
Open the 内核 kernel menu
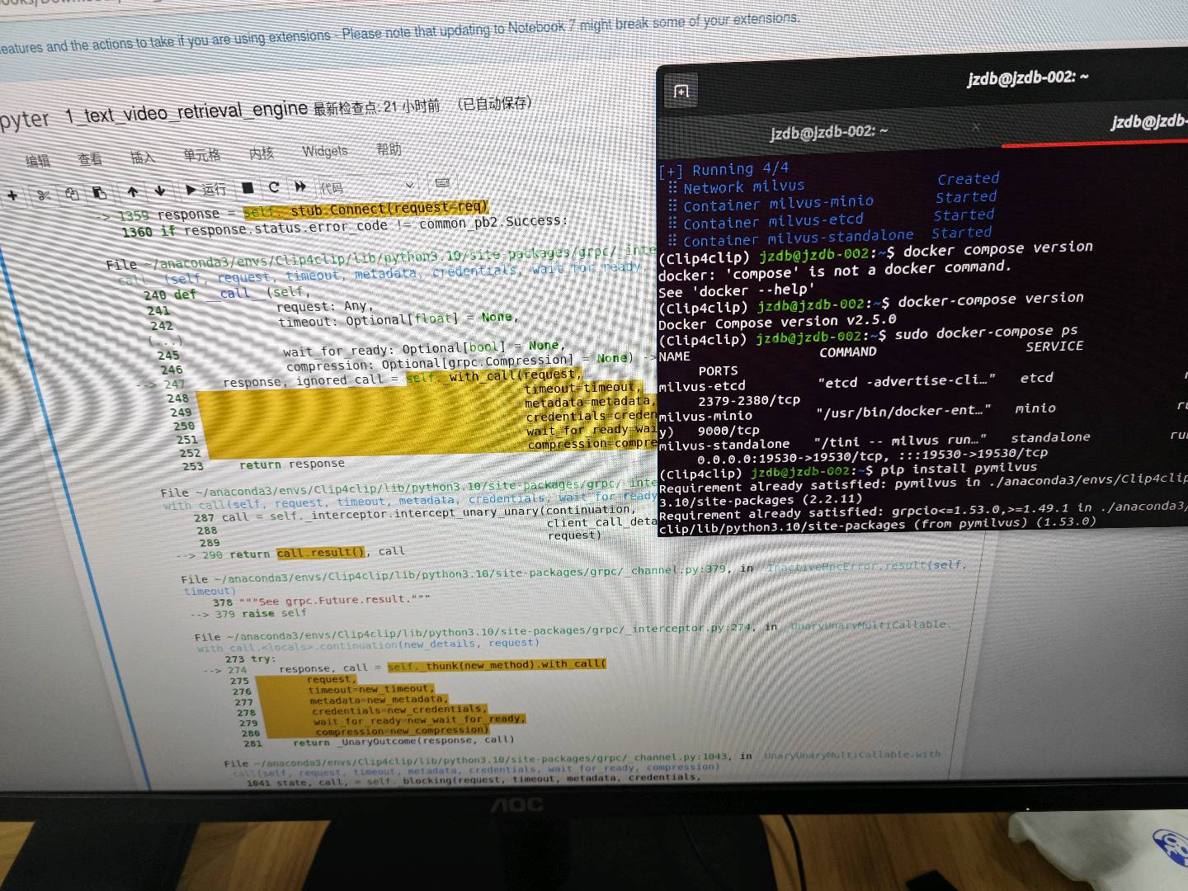coord(262,153)
